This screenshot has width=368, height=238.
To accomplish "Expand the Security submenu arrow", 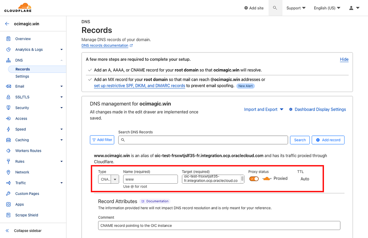I will point(61,108).
